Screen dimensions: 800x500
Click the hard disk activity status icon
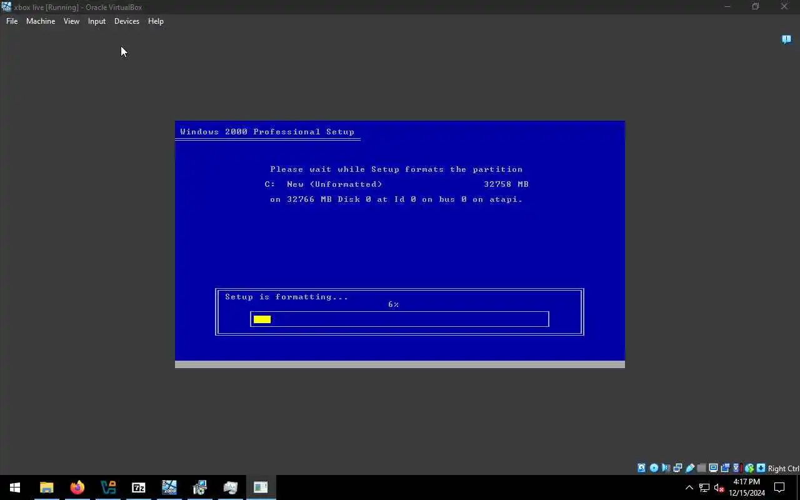(x=641, y=468)
